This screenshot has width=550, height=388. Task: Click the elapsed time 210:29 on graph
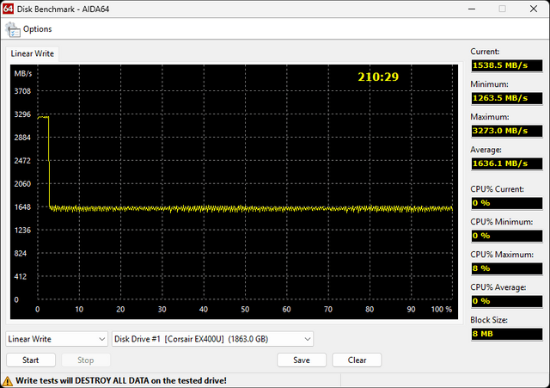tap(378, 77)
